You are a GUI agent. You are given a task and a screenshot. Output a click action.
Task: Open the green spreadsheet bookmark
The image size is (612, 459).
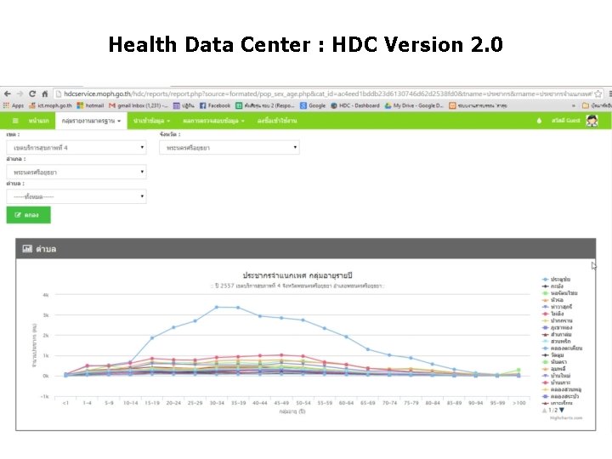[x=264, y=105]
